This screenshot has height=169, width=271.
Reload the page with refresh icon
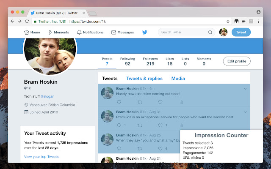point(27,21)
